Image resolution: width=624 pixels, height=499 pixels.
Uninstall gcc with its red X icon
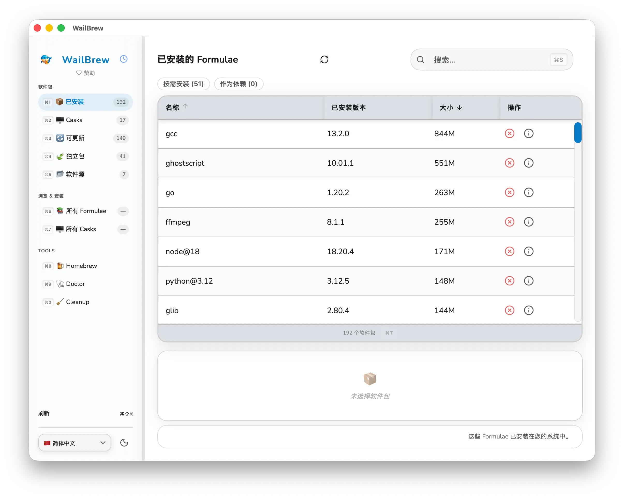pos(509,134)
